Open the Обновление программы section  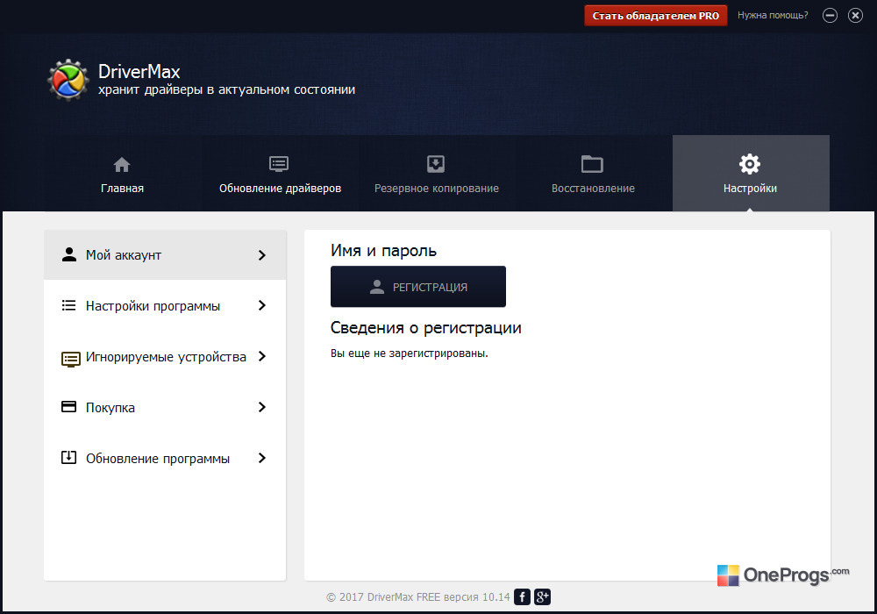coord(165,458)
